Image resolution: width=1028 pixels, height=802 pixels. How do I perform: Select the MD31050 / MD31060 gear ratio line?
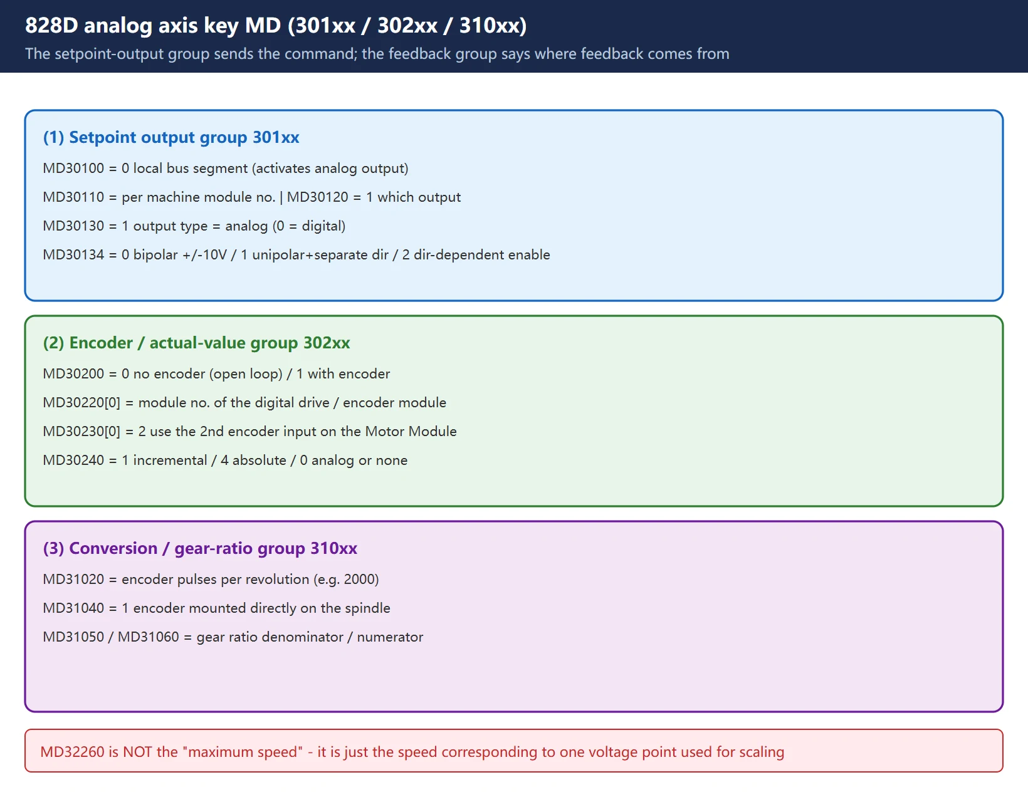[x=233, y=637]
